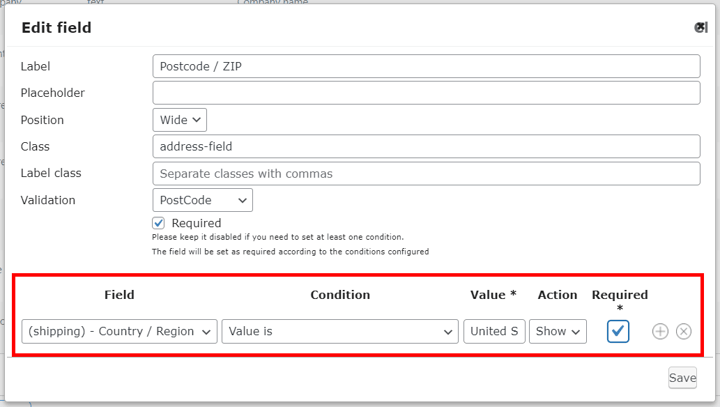Image resolution: width=720 pixels, height=407 pixels.
Task: Open the Action dropdown set to Show
Action: click(558, 332)
